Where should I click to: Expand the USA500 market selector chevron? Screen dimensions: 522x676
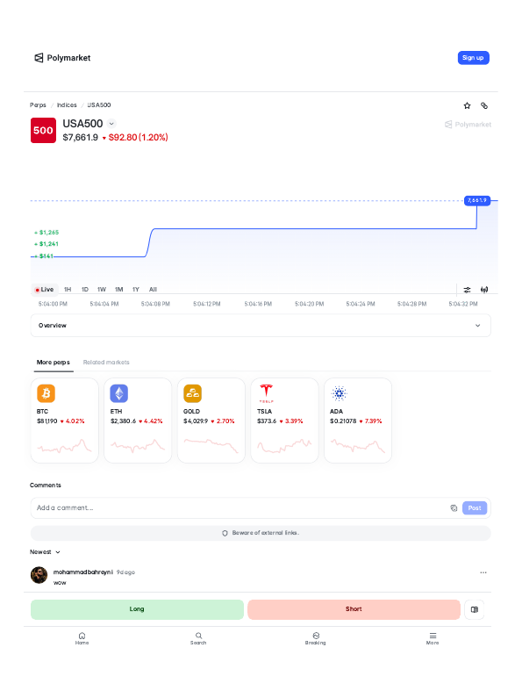click(x=111, y=124)
